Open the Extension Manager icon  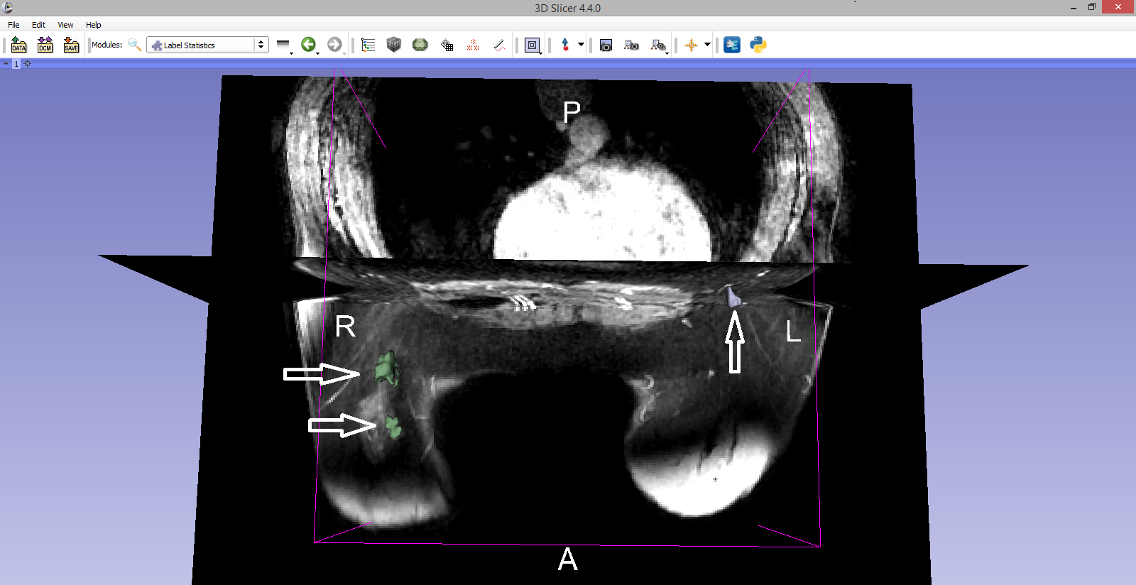click(x=732, y=45)
